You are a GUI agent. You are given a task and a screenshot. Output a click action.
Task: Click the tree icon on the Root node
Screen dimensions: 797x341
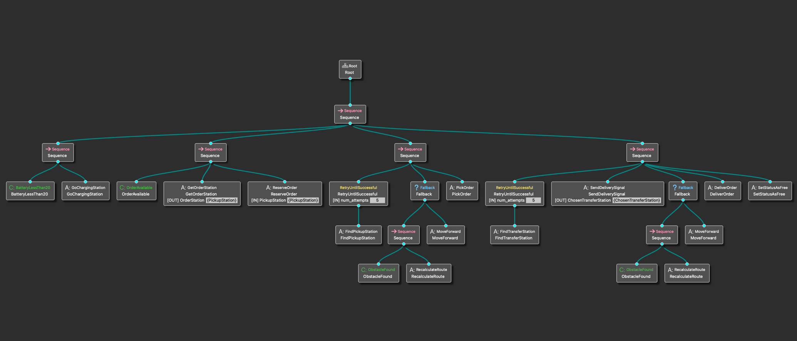(345, 66)
